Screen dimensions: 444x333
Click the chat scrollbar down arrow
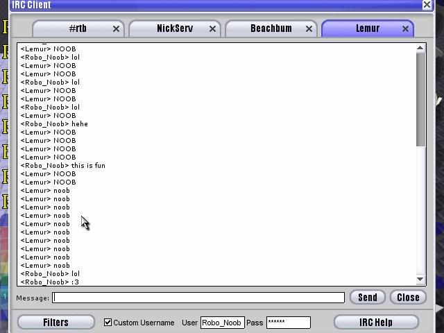(x=420, y=280)
